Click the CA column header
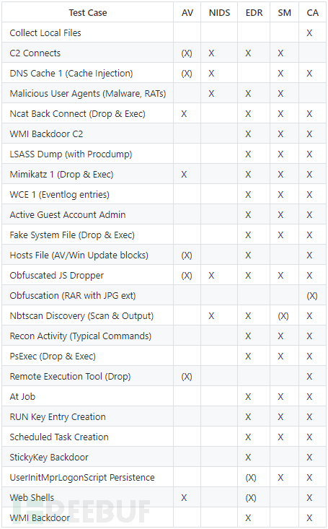The height and width of the screenshot is (529, 328). [x=312, y=13]
